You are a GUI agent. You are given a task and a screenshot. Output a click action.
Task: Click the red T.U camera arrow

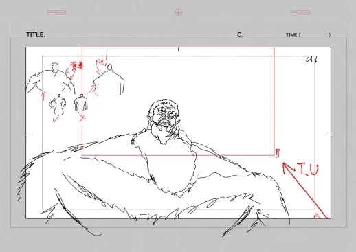click(x=304, y=190)
